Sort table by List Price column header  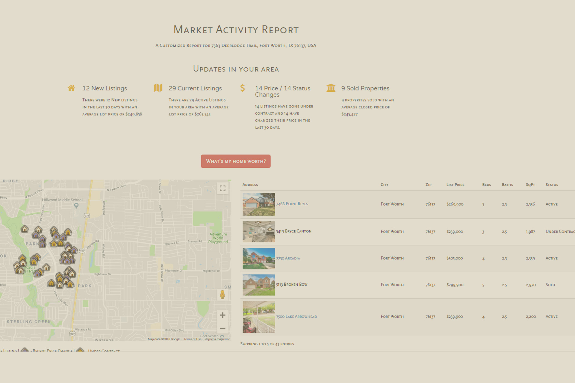455,185
